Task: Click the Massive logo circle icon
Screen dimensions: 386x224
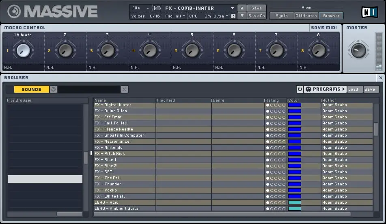Action: click(x=14, y=11)
